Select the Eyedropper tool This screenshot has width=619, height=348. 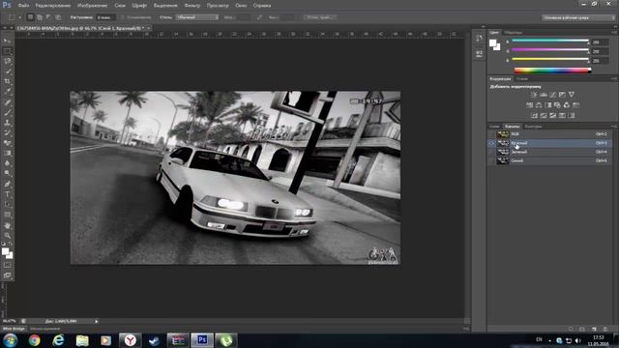click(x=8, y=92)
